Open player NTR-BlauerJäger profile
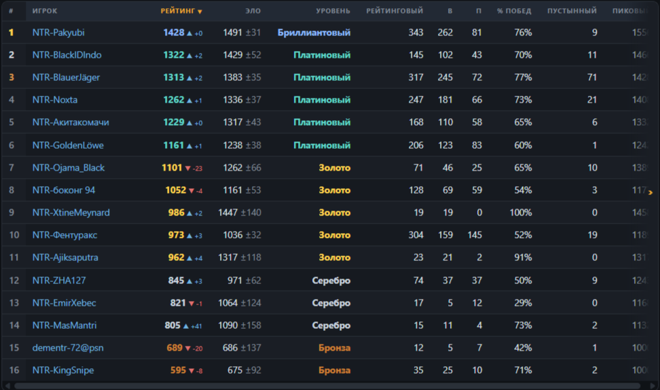The image size is (660, 390). 66,77
